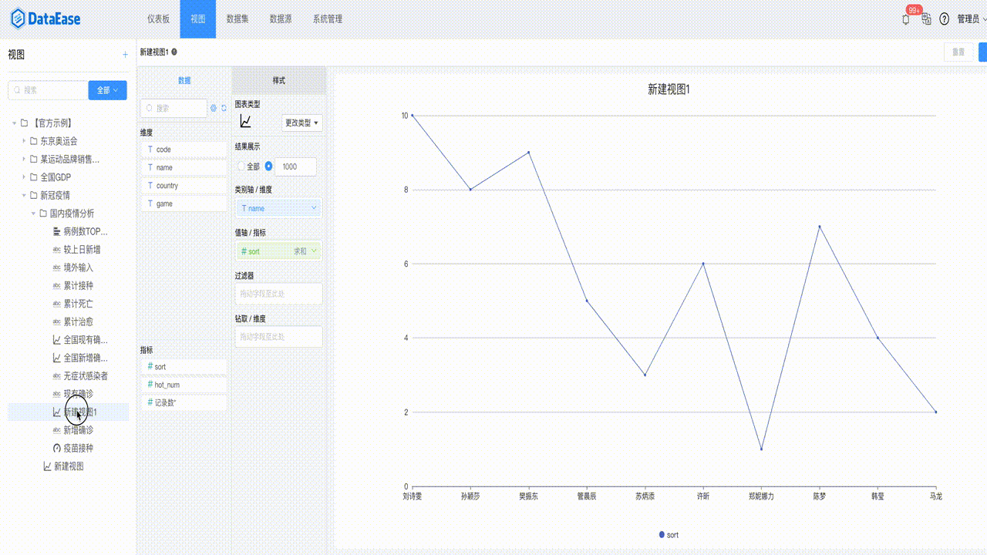Click the field search box in 数据 panel

(173, 109)
